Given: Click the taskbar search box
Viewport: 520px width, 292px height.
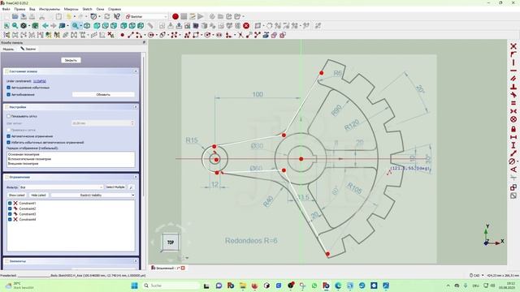Looking at the screenshot, I should (x=171, y=286).
